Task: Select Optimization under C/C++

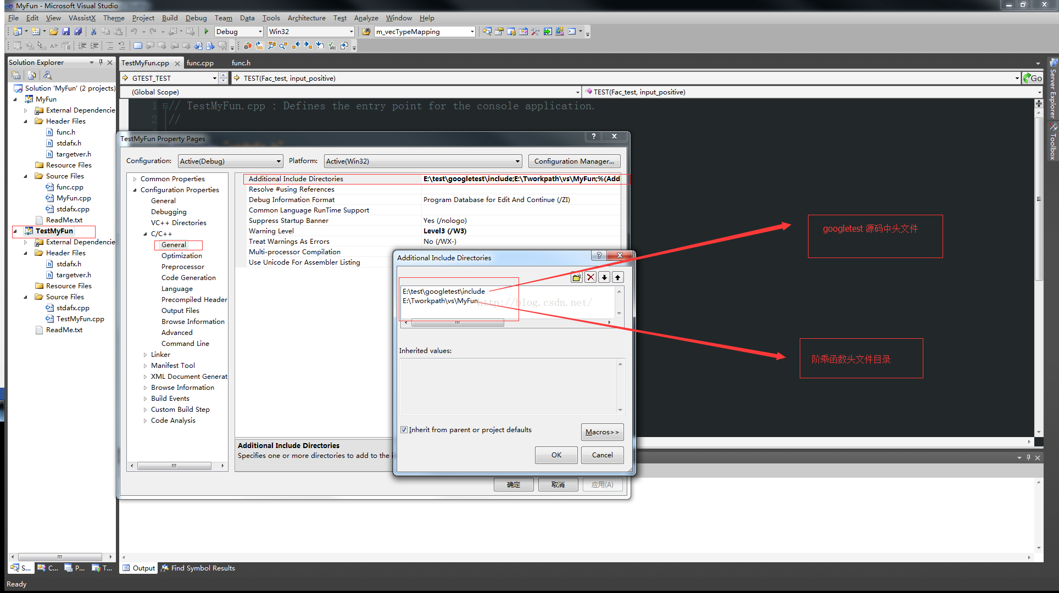Action: pyautogui.click(x=182, y=256)
